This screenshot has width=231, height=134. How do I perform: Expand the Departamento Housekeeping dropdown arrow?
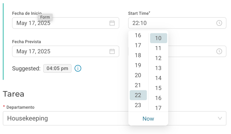pos(220,118)
